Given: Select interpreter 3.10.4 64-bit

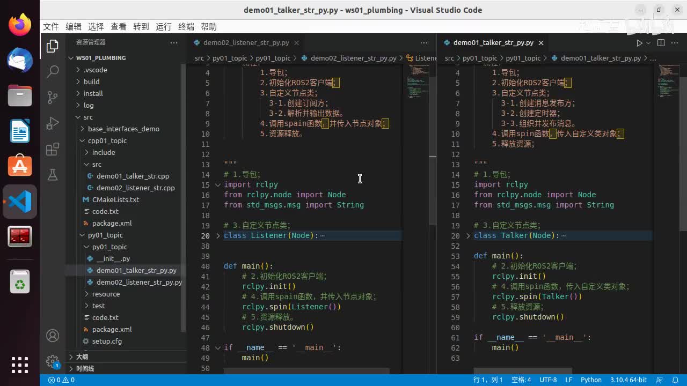Looking at the screenshot, I should pos(628,380).
